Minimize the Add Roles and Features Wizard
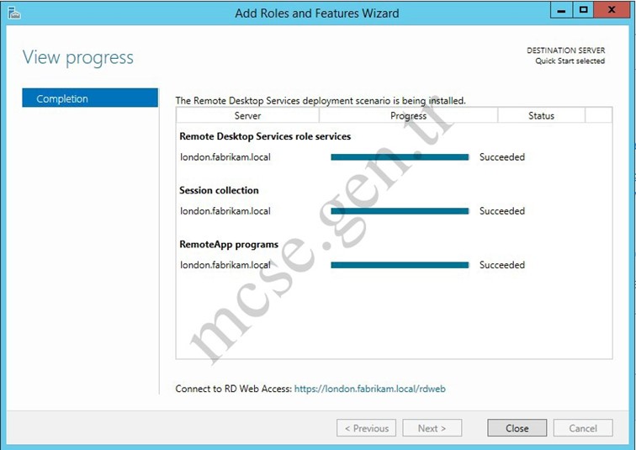The width and height of the screenshot is (636, 450). pos(561,10)
